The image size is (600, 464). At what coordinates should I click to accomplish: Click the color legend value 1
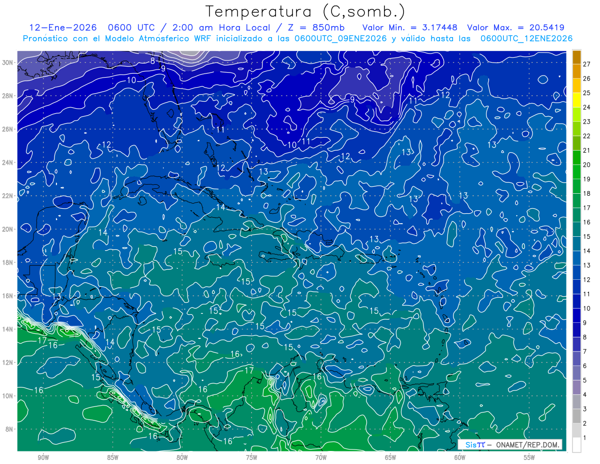585,437
